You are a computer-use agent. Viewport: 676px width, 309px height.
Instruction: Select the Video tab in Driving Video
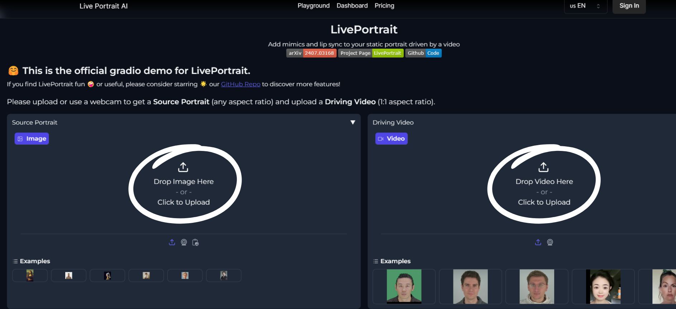pos(391,139)
